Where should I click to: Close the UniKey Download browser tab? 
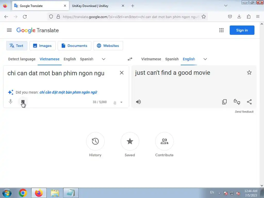point(123,6)
